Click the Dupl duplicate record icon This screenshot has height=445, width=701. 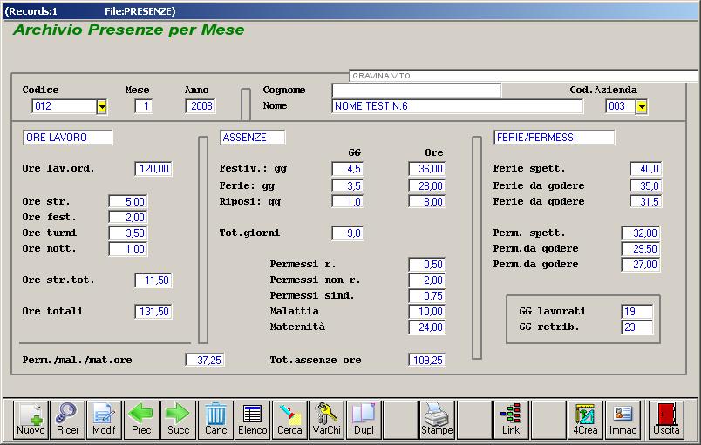click(364, 420)
